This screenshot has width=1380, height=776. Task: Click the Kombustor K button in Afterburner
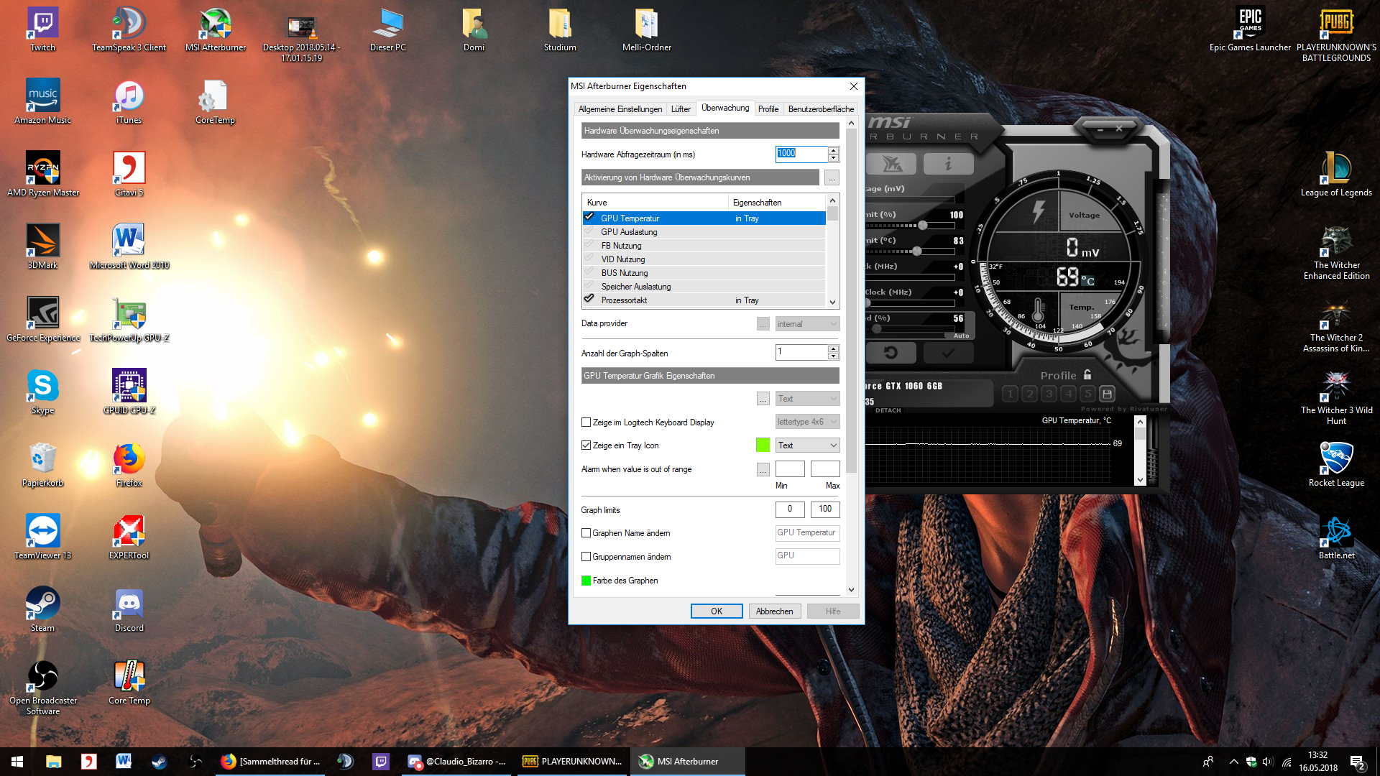(892, 164)
